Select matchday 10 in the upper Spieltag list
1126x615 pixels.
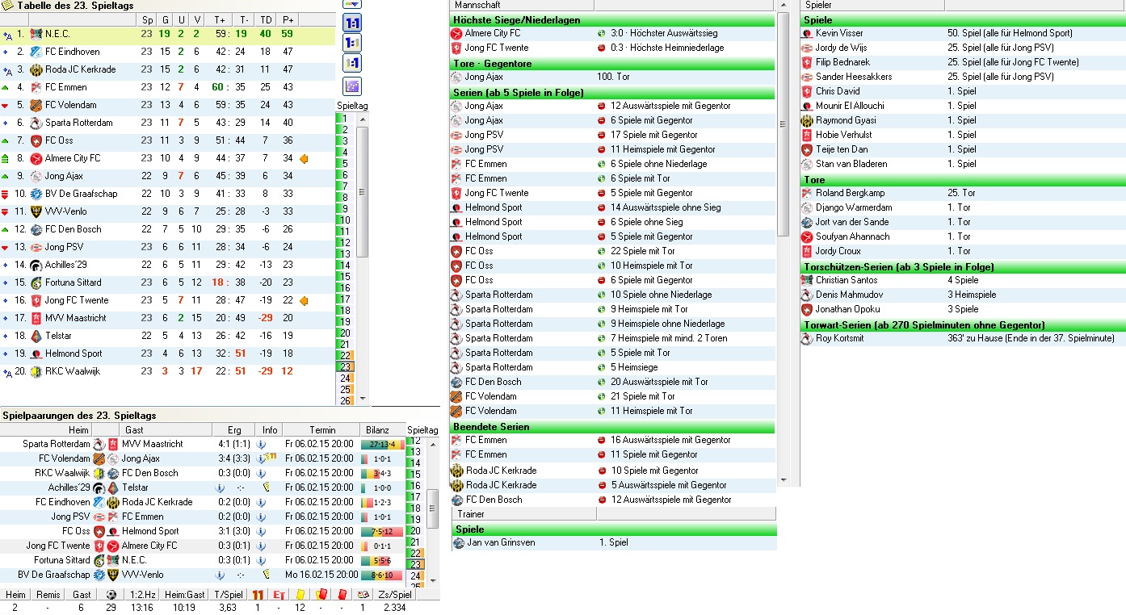(345, 220)
